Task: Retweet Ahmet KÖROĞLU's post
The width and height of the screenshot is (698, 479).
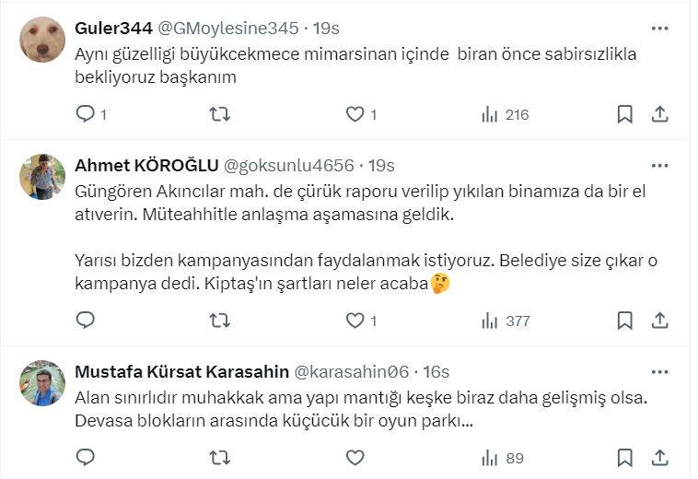Action: [220, 321]
